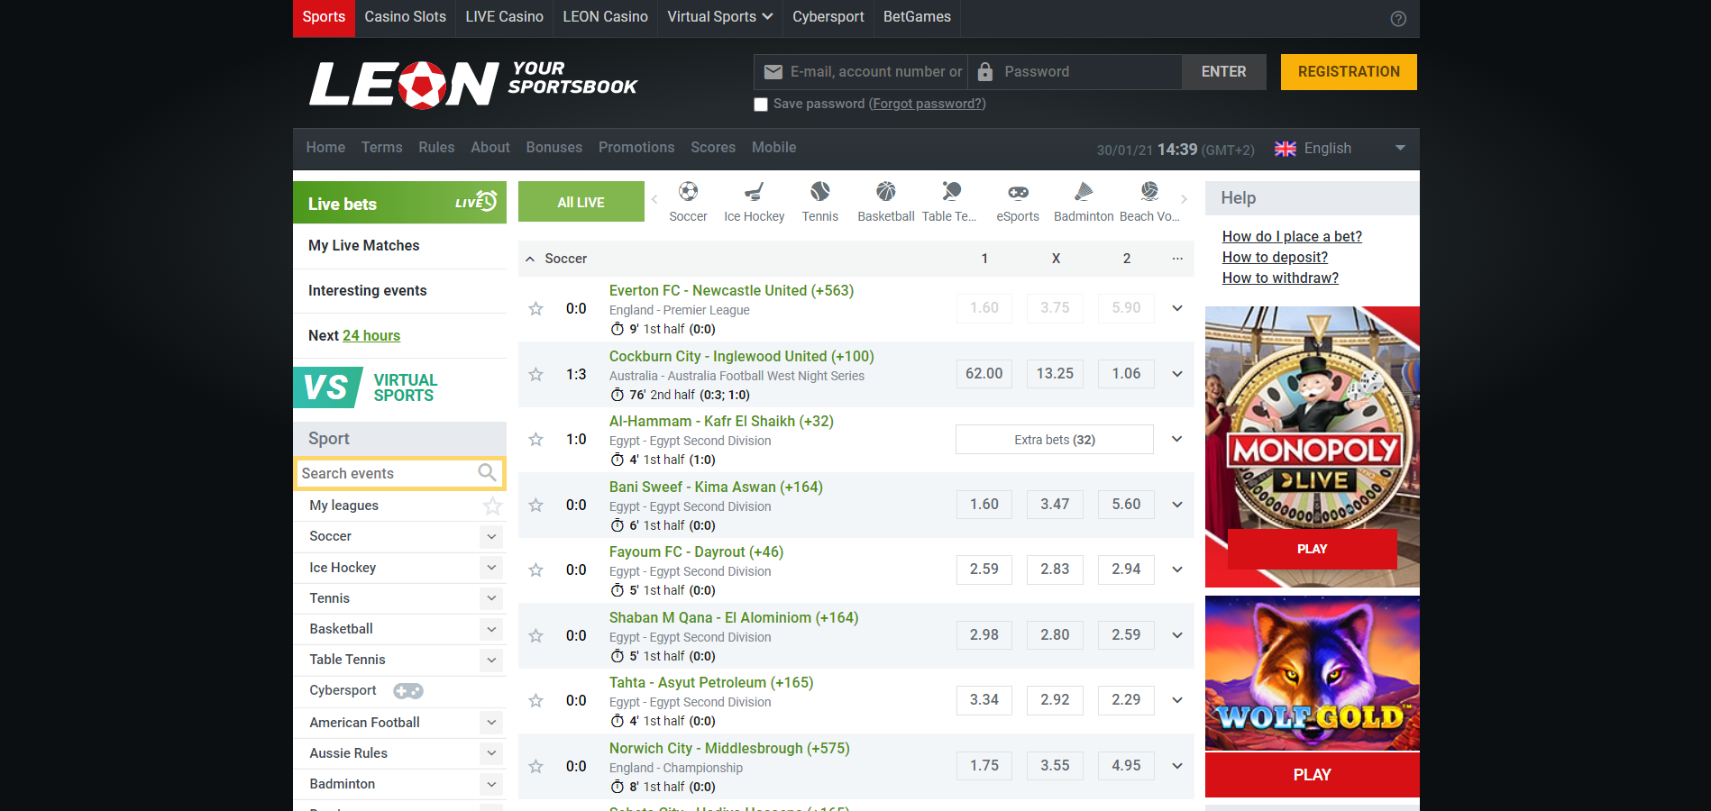Switch to the BetGames tab
This screenshot has width=1711, height=811.
click(917, 17)
